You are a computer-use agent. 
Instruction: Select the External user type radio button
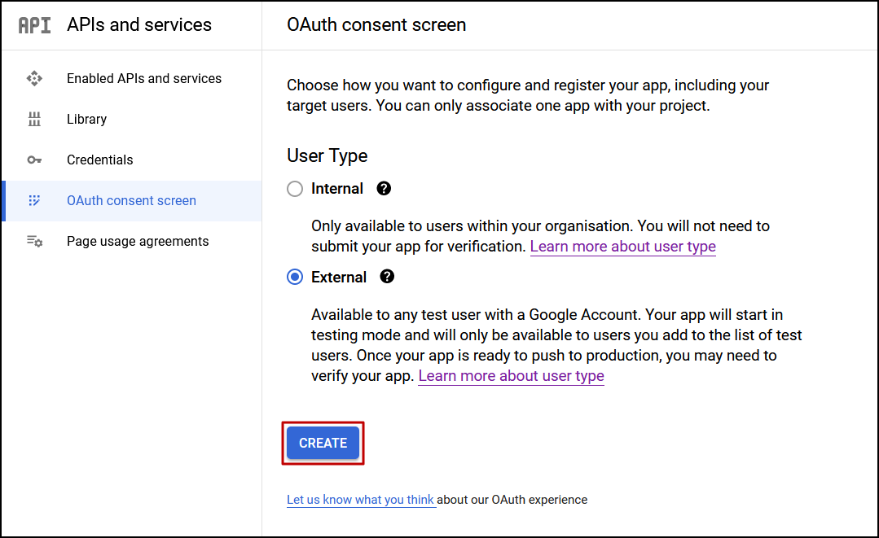[x=294, y=277]
